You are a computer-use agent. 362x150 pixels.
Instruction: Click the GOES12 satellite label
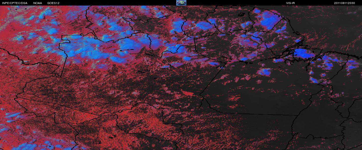53,3
